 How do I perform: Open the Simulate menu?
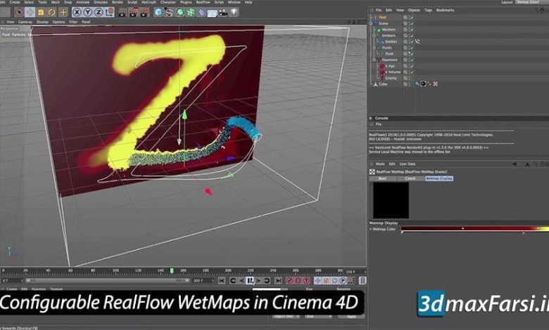click(x=101, y=2)
